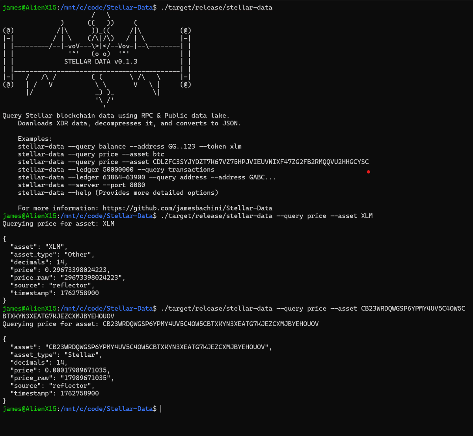Select the --server --port 8080 example

(x=82, y=184)
